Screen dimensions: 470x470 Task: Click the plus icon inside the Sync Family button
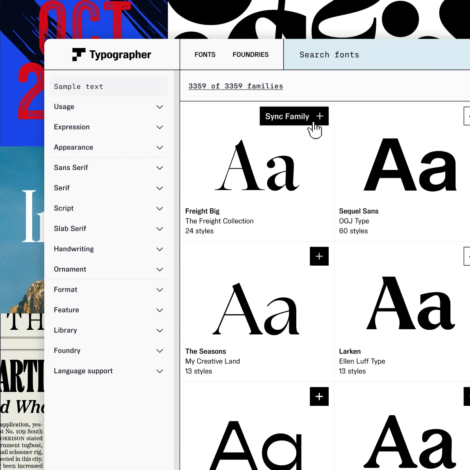coord(319,116)
